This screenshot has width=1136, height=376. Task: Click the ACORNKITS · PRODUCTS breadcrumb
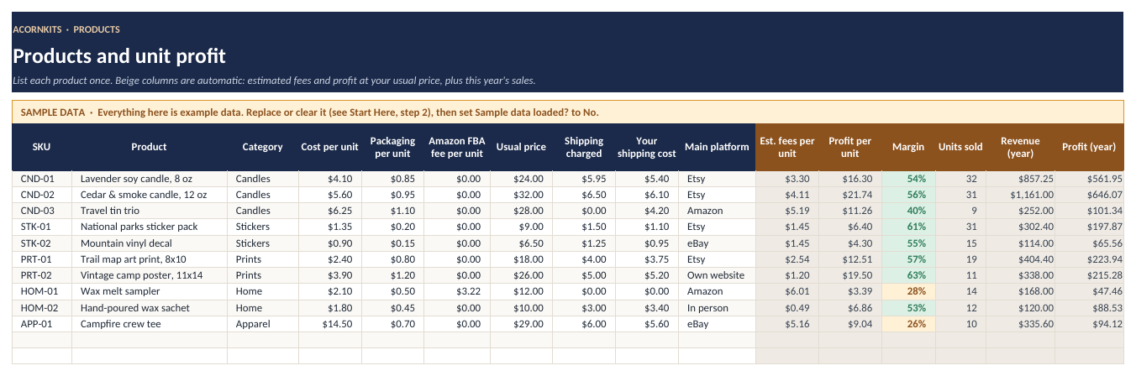click(66, 29)
